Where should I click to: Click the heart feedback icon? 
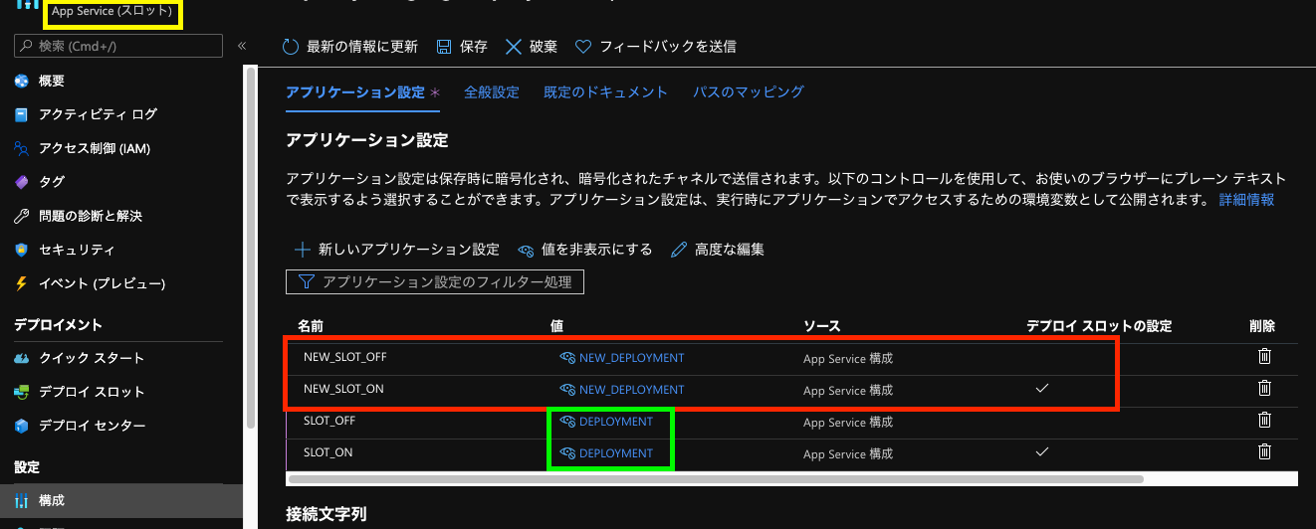[583, 47]
